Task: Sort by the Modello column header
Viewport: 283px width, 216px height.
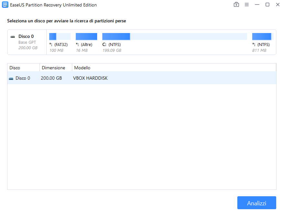Action: tap(174, 68)
